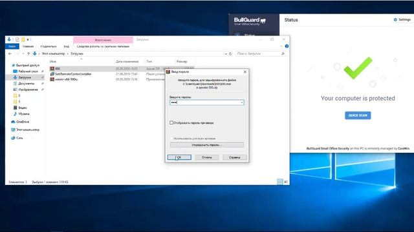Viewport: 414px width, 232px height.
Task: Switch Explorer to details view icon
Action: [x=280, y=182]
